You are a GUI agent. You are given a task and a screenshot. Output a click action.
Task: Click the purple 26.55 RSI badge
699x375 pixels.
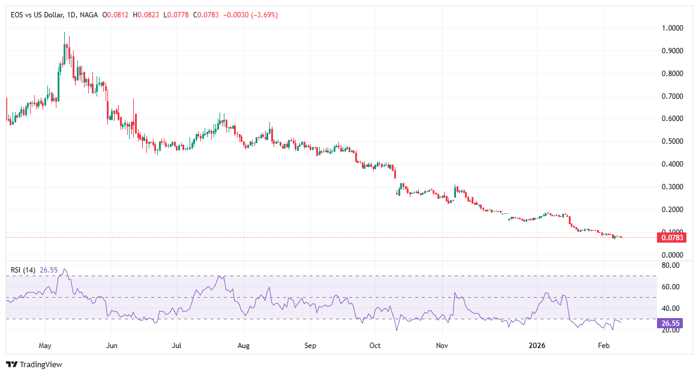(668, 322)
